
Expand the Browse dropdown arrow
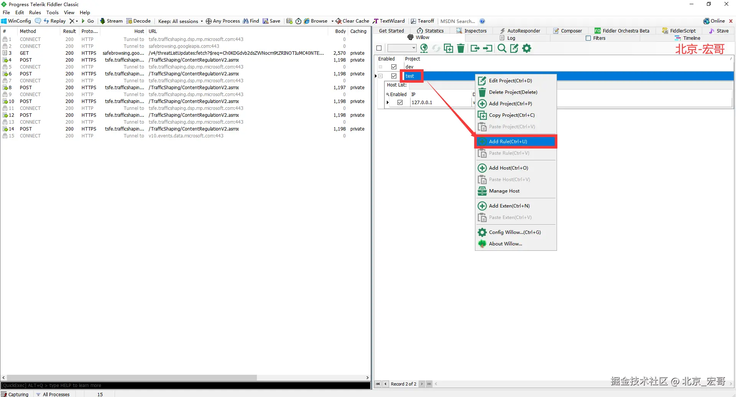(332, 21)
